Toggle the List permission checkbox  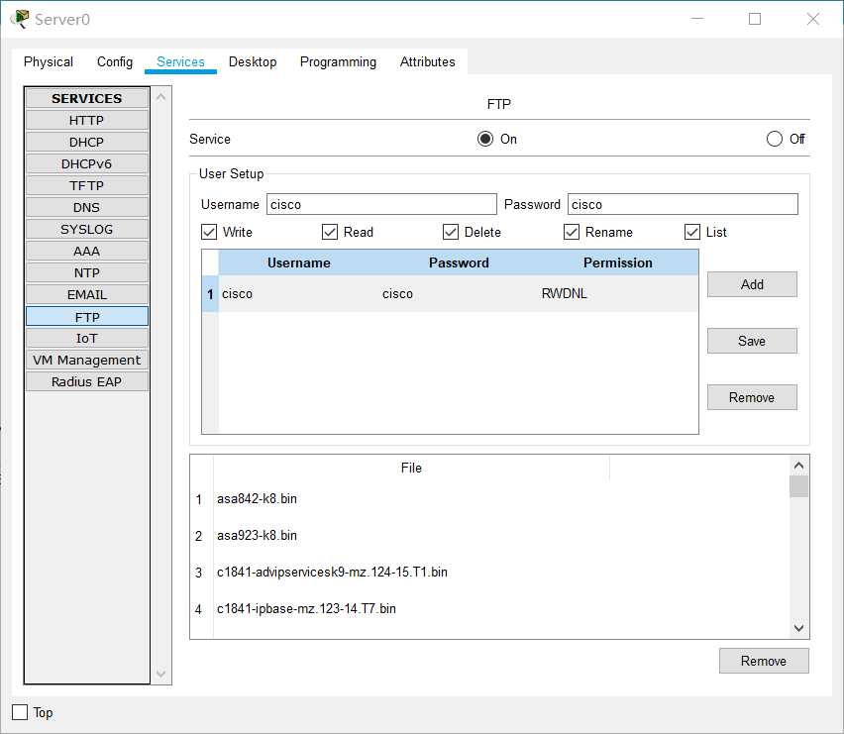coord(692,232)
